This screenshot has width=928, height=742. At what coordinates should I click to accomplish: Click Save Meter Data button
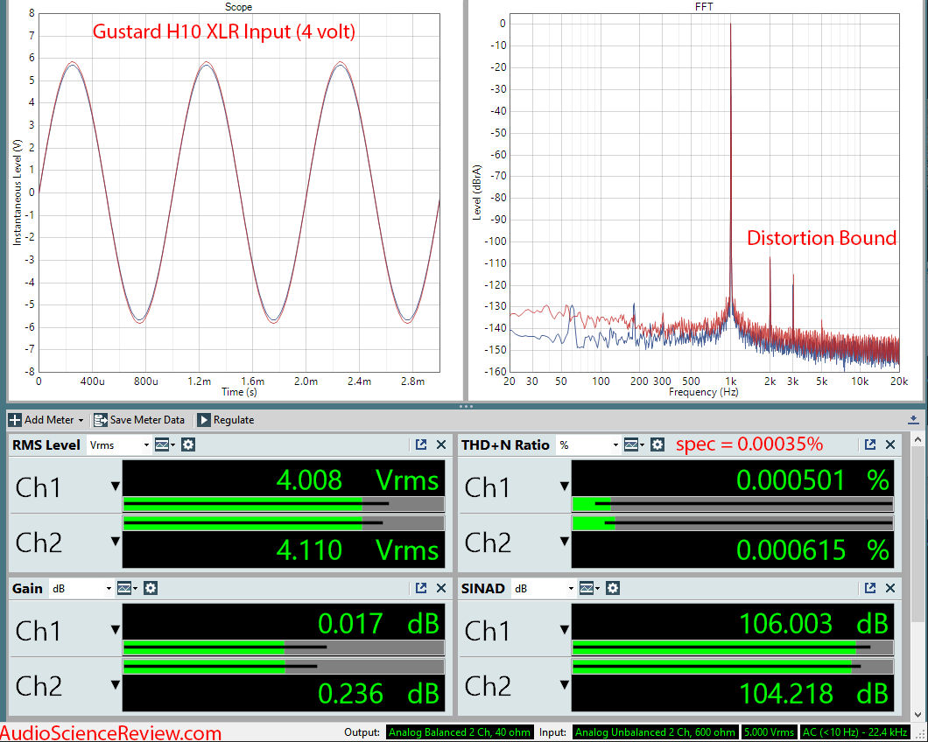(140, 419)
